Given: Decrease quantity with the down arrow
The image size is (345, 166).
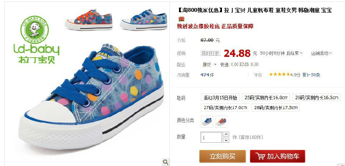Looking at the screenshot, I should pos(226,140).
